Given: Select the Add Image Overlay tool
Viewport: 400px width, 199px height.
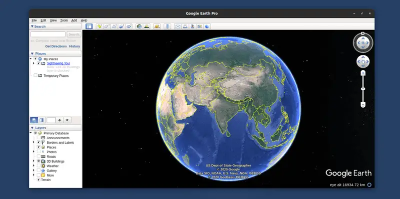Looking at the screenshot, I should point(121,26).
